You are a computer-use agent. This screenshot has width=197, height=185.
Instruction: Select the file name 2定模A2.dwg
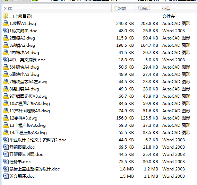[22, 38]
